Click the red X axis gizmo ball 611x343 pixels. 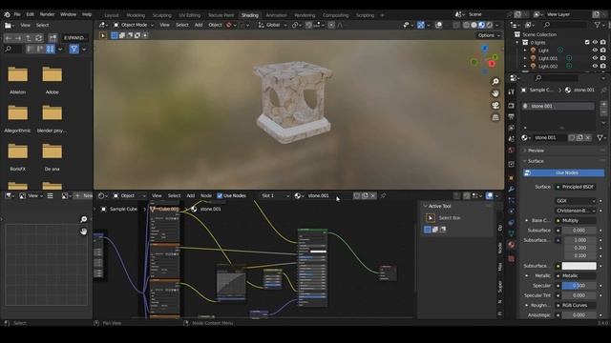[492, 64]
